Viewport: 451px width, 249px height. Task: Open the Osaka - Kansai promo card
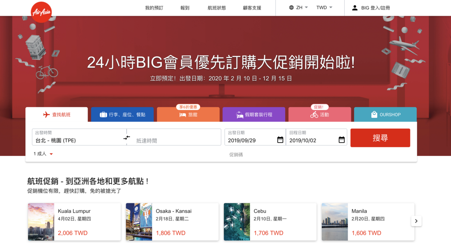(172, 222)
